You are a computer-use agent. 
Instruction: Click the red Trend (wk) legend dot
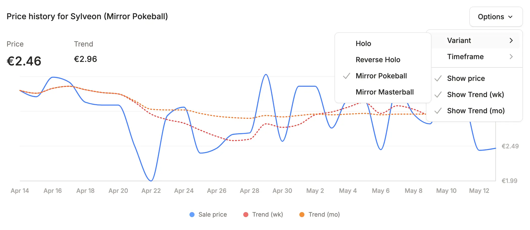pyautogui.click(x=246, y=215)
